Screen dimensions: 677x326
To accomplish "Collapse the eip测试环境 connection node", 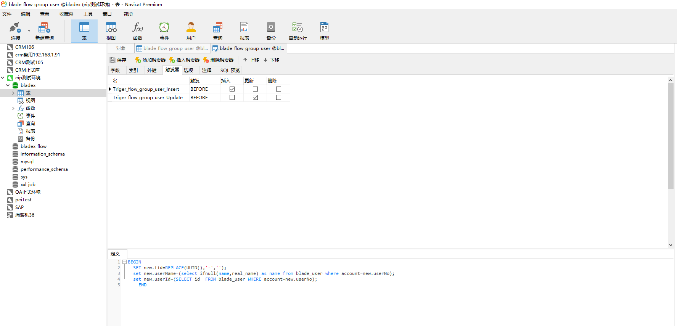I will (3, 77).
